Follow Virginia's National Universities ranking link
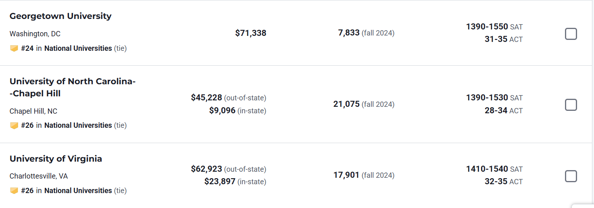 78,191
